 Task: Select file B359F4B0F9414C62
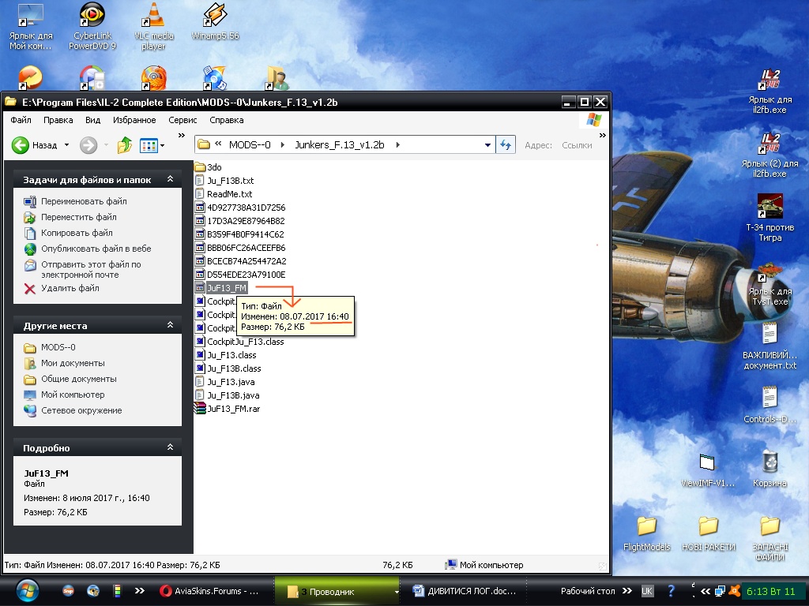[239, 234]
